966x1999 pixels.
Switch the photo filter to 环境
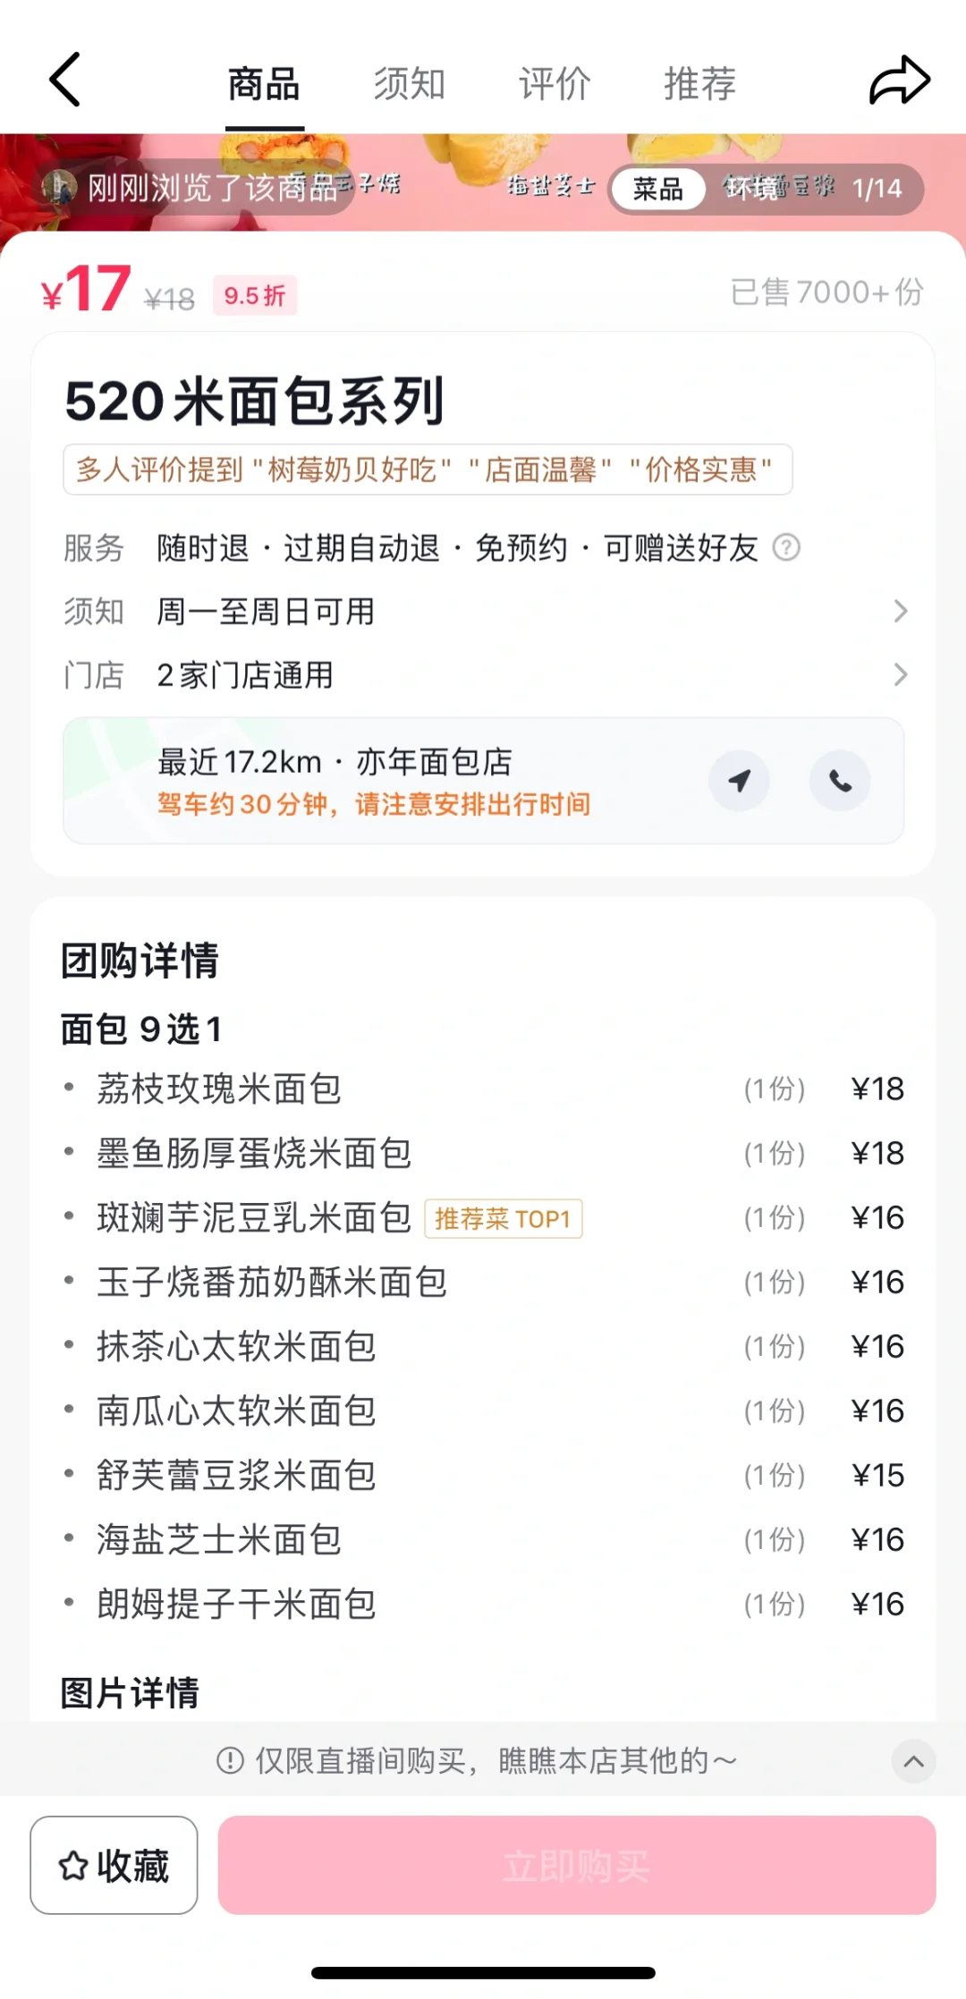coord(750,189)
